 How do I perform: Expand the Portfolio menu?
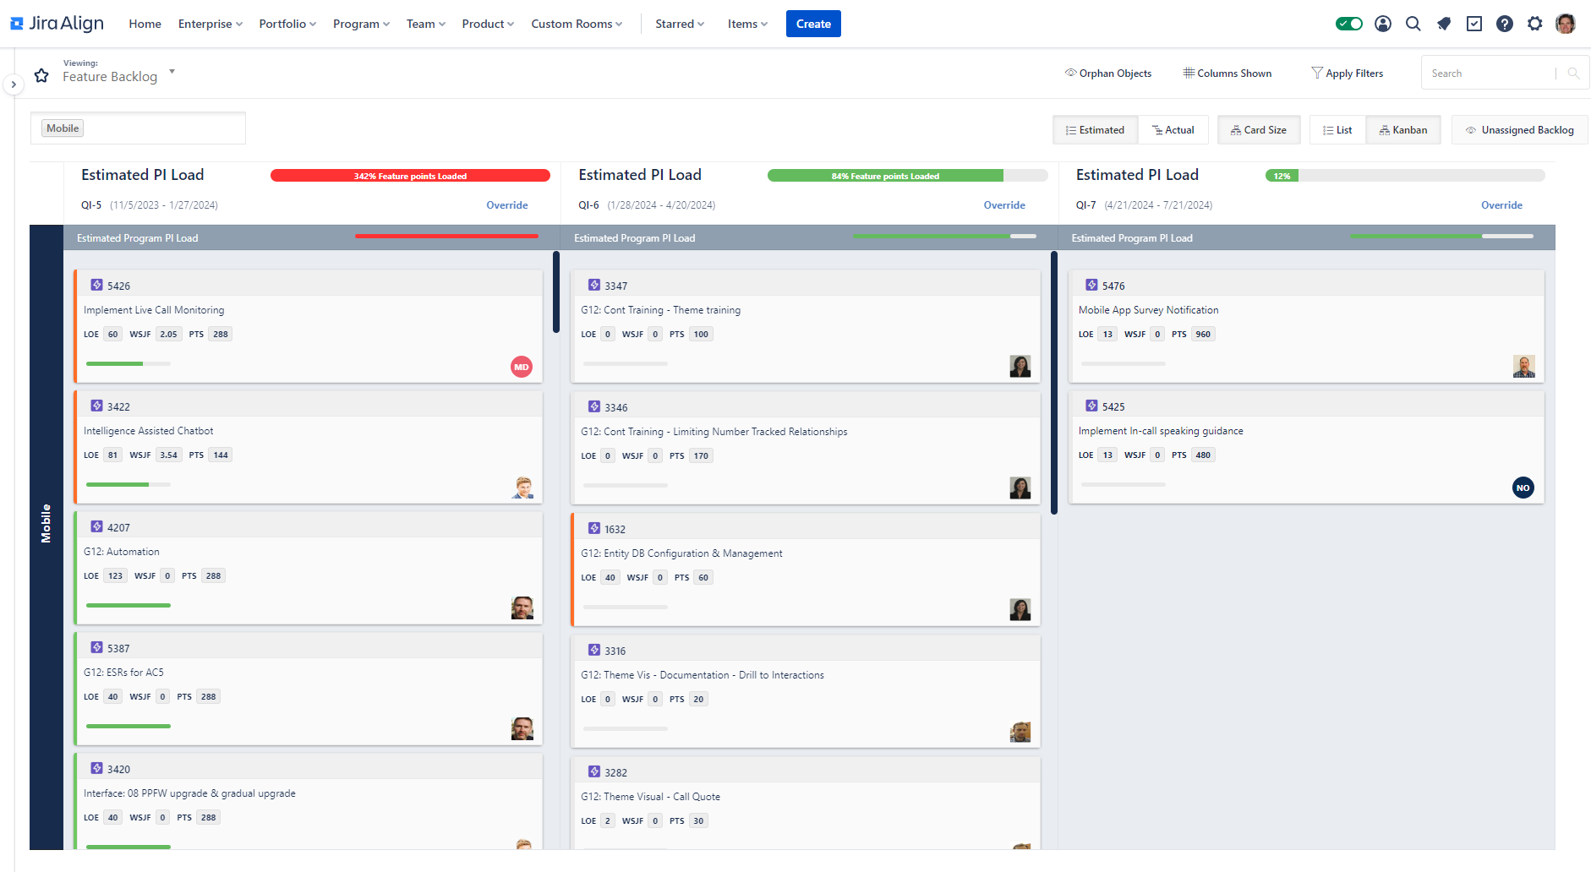click(x=287, y=24)
